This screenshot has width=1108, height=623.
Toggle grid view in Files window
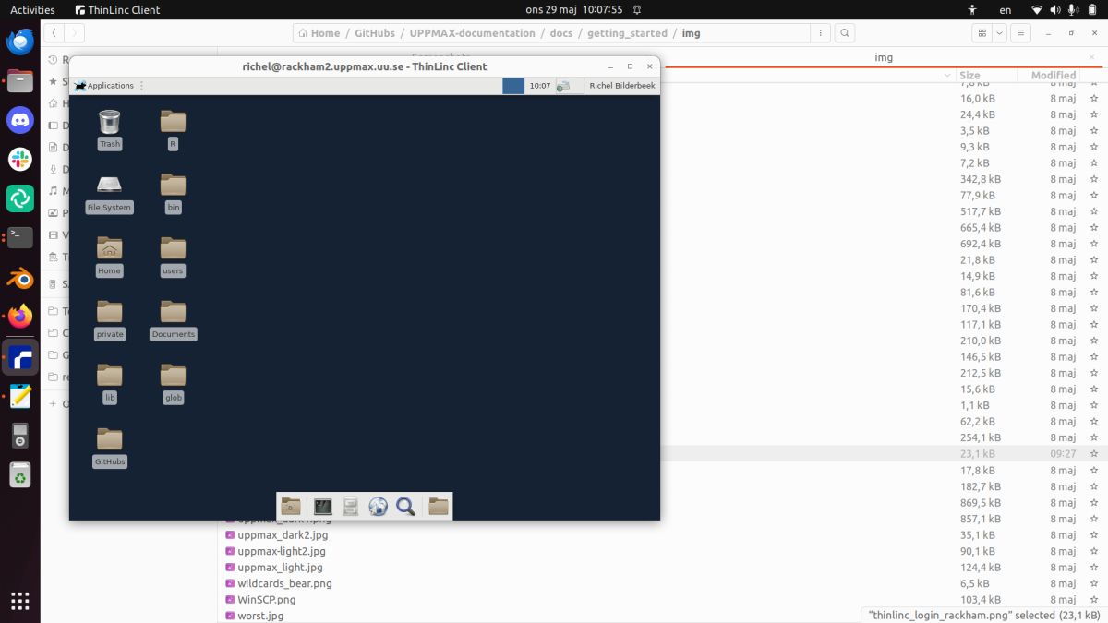point(982,33)
